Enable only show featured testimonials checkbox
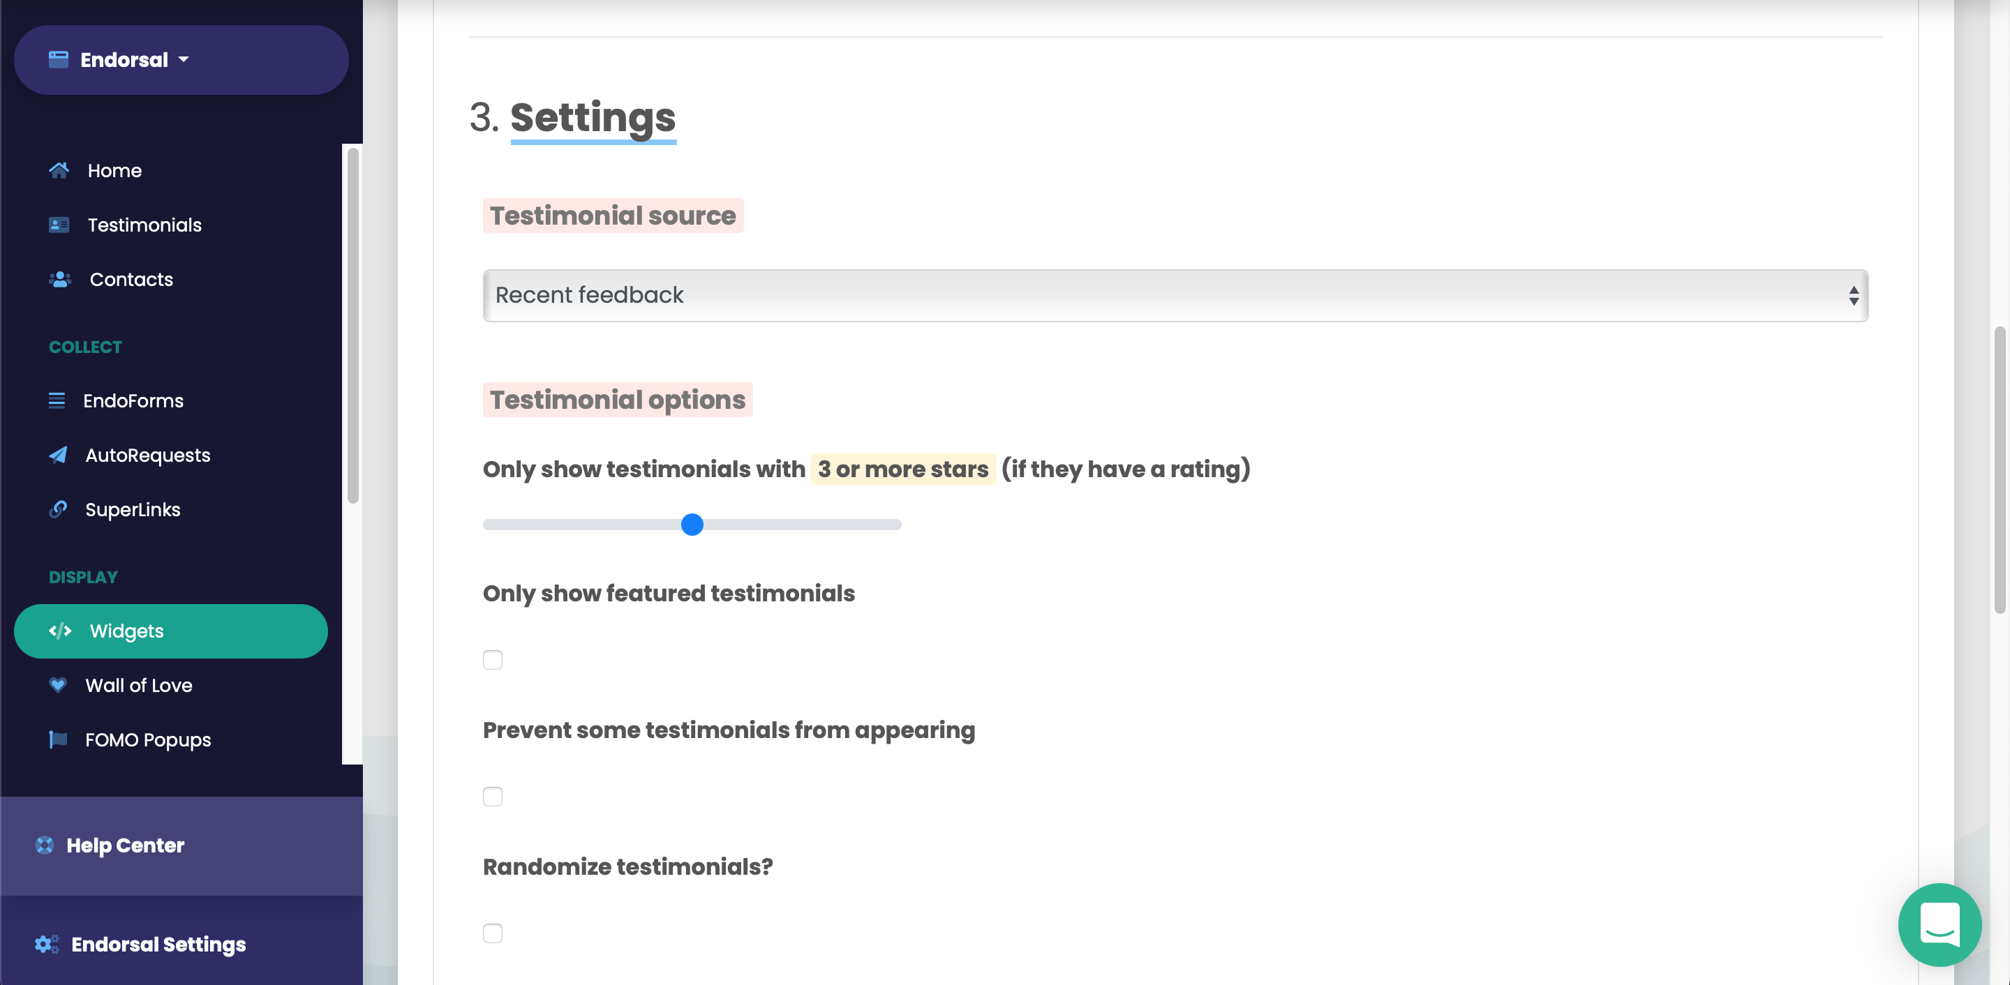2010x985 pixels. [x=492, y=660]
